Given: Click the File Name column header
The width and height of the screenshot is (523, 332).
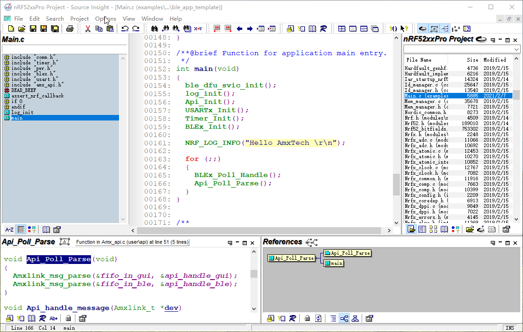Looking at the screenshot, I should (x=426, y=60).
